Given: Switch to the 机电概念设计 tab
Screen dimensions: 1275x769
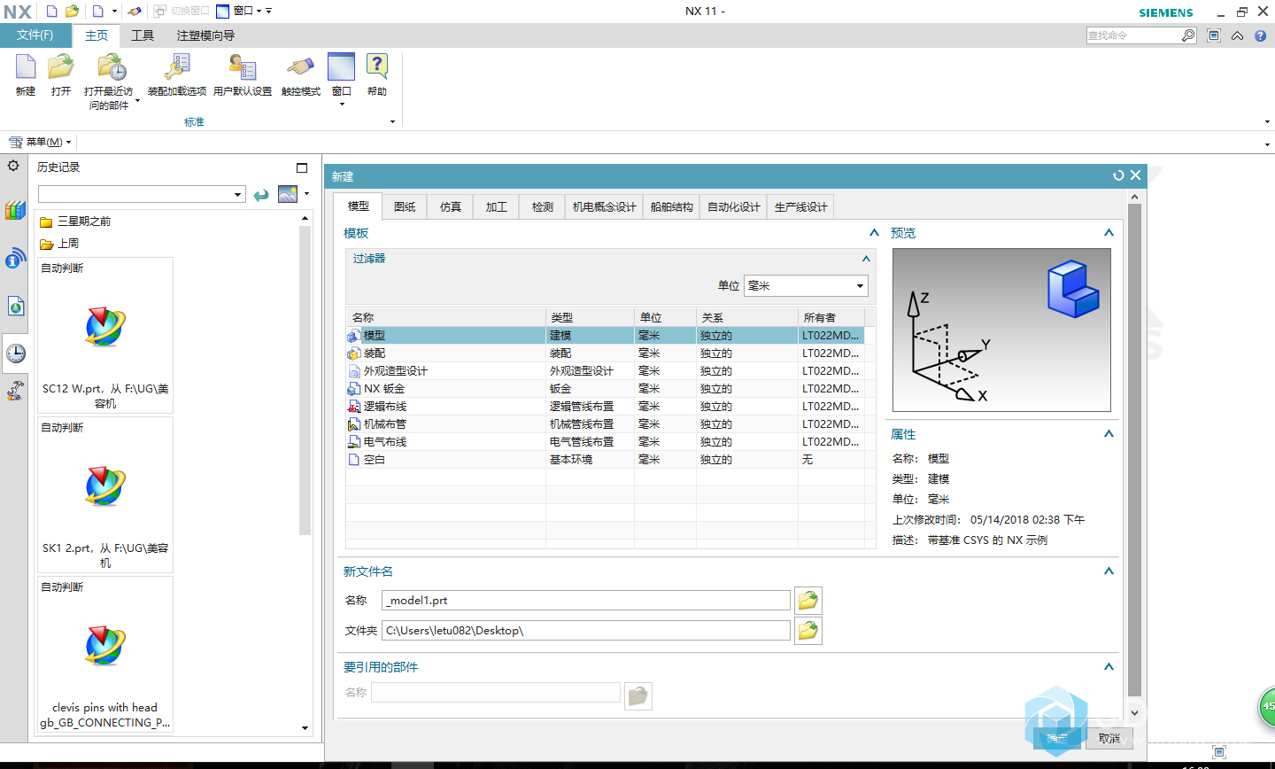Looking at the screenshot, I should coord(605,206).
